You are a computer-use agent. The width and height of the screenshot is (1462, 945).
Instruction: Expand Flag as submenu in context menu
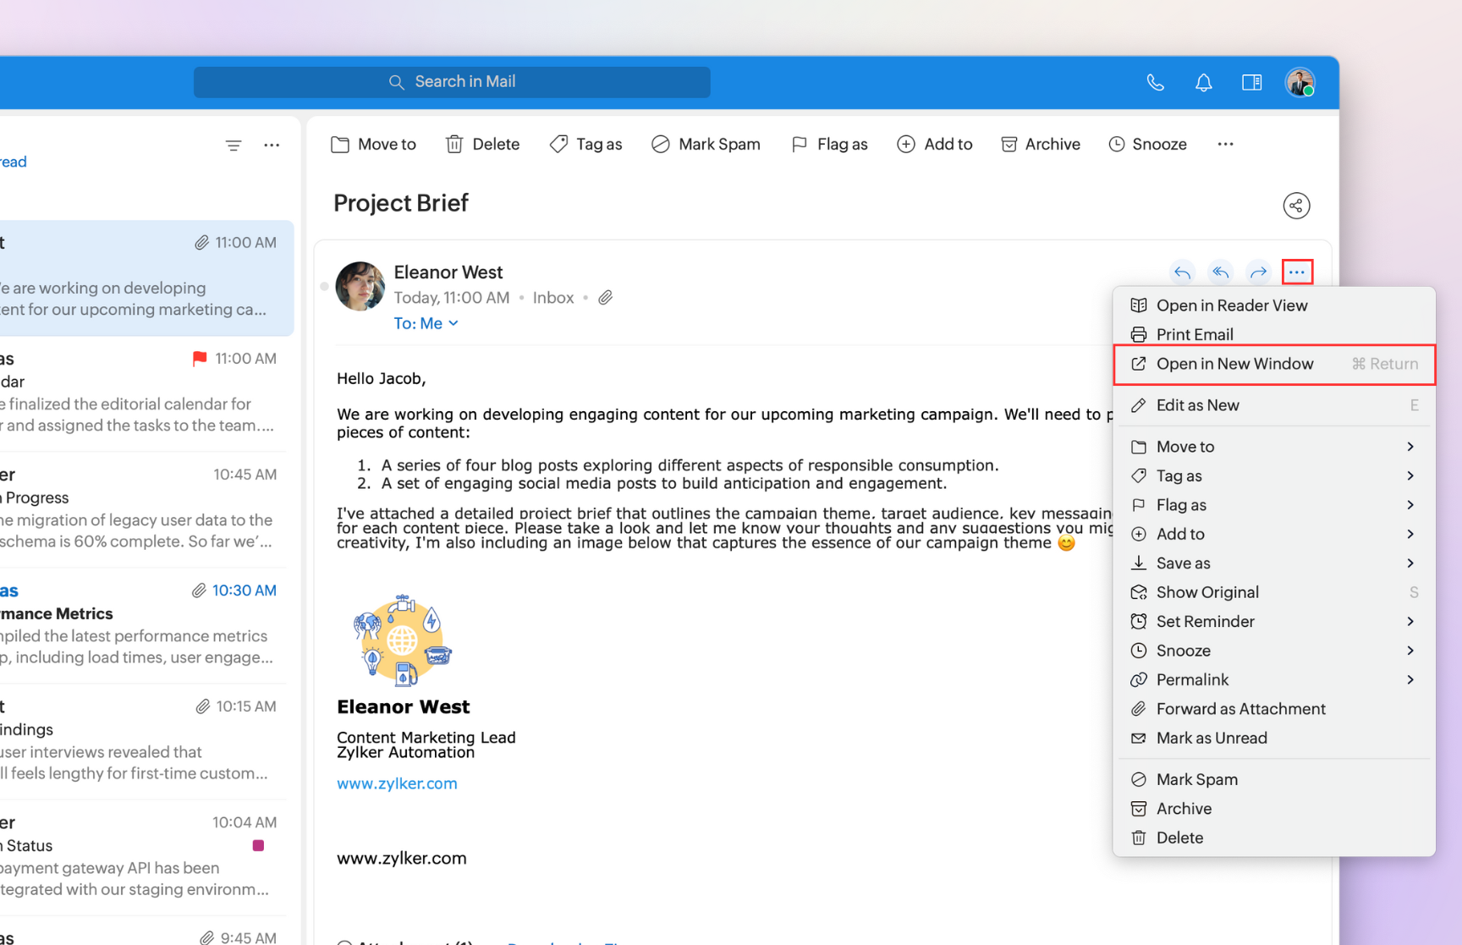(x=1274, y=505)
